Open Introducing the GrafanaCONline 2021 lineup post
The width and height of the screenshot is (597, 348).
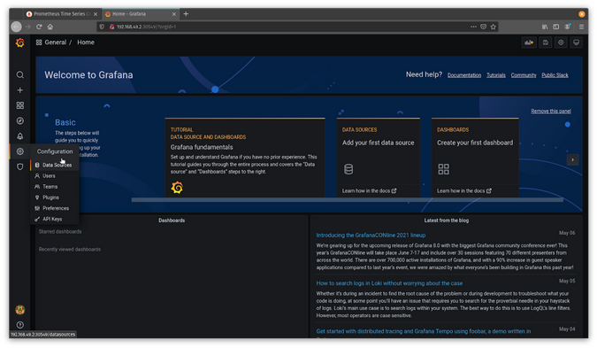(x=371, y=236)
